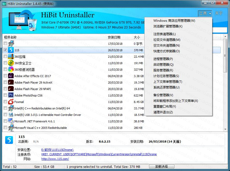Open the 关于 menu

click(219, 13)
